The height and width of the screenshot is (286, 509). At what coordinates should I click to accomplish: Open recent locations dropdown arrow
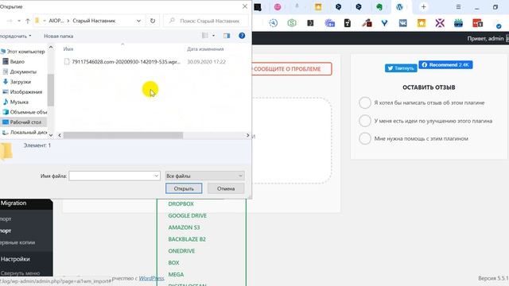click(x=19, y=21)
